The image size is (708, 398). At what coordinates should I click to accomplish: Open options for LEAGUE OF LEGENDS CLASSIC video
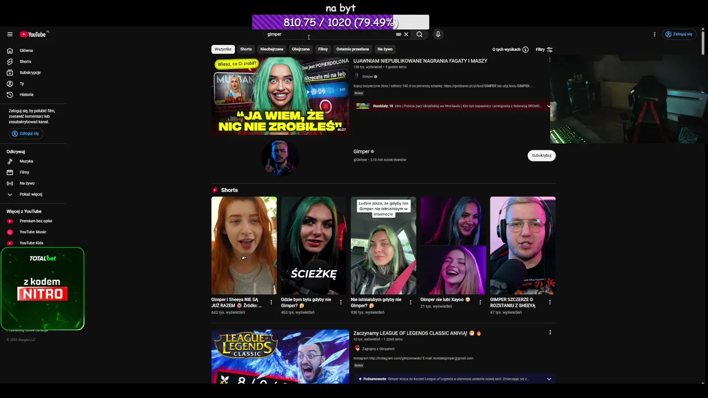coord(550,332)
